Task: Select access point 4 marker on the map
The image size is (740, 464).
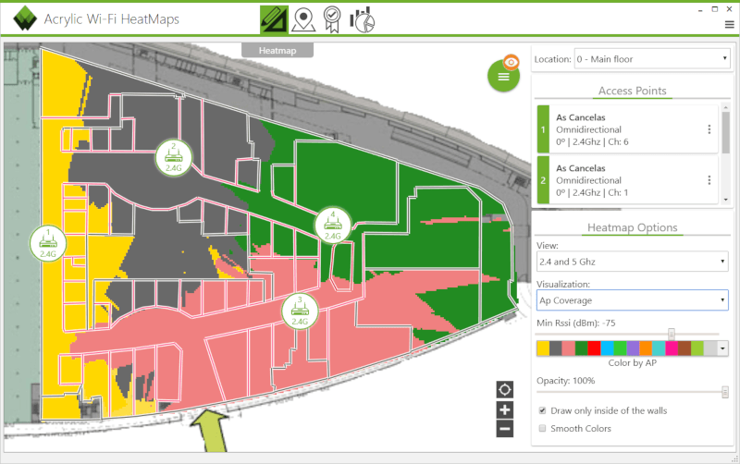Action: (333, 226)
